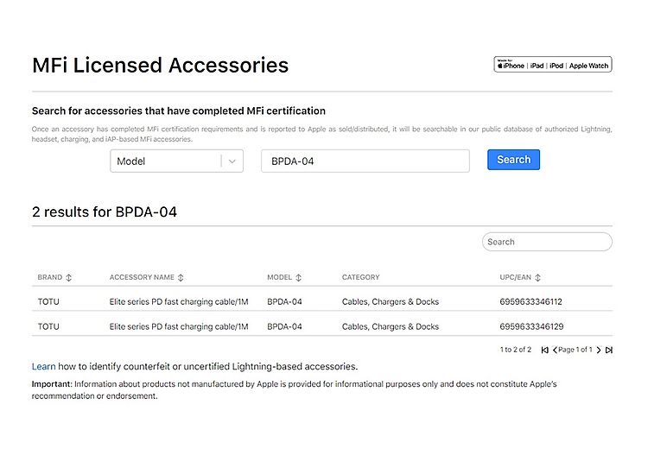This screenshot has height=455, width=648.
Task: Open the Model search type dropdown
Action: click(x=176, y=161)
